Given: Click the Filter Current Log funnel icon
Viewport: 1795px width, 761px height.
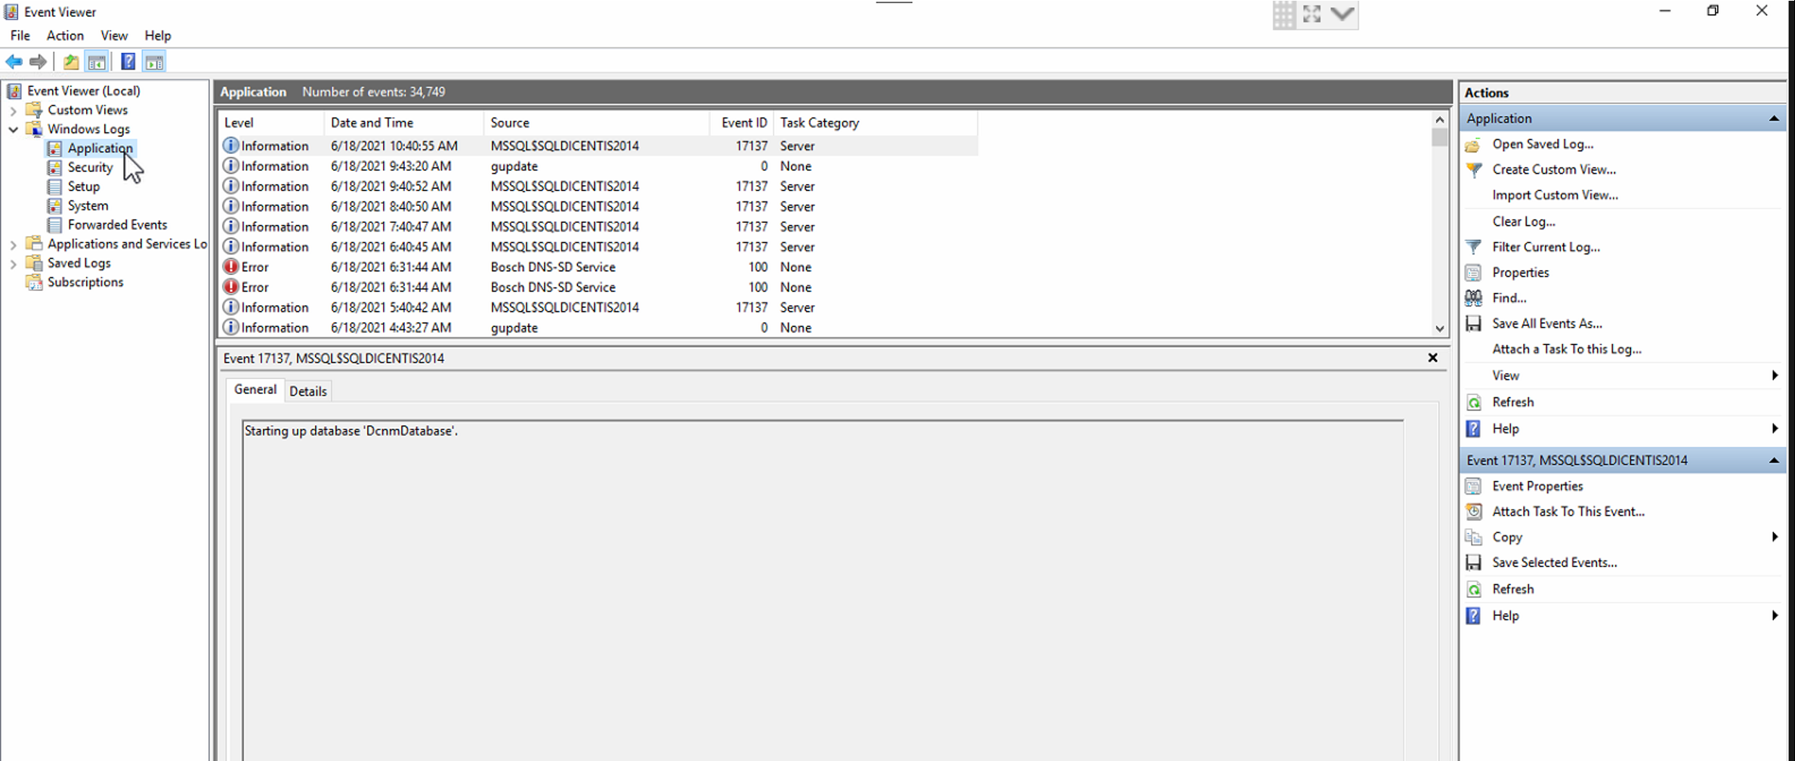Looking at the screenshot, I should tap(1473, 247).
